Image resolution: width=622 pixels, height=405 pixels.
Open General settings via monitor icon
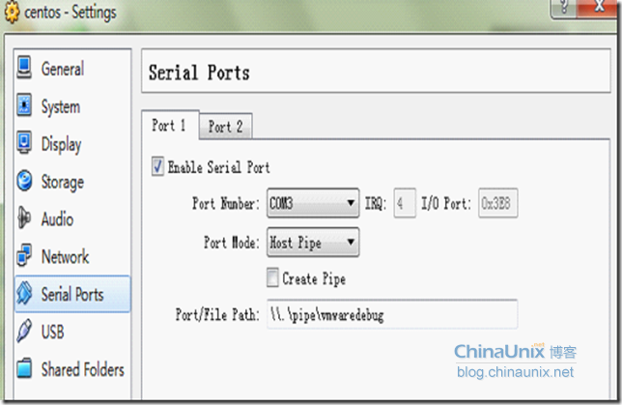pyautogui.click(x=24, y=68)
